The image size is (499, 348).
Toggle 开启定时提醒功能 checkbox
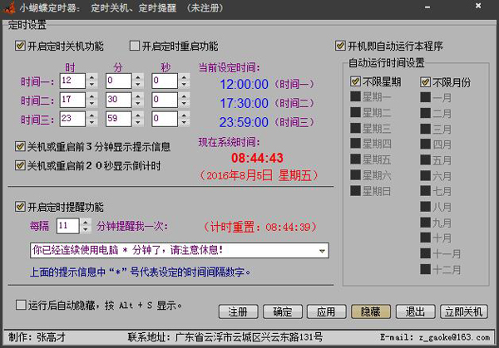(20, 207)
